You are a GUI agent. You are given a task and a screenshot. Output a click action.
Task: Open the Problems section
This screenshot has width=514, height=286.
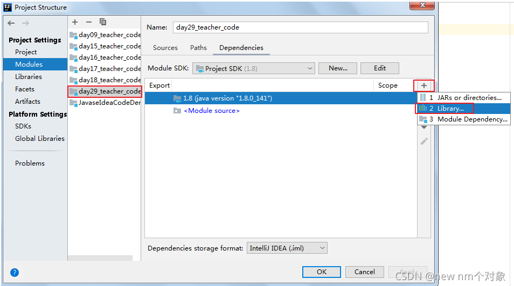(x=30, y=163)
